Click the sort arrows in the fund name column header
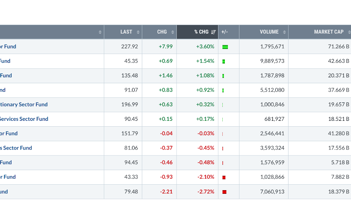351x200 pixels. point(100,32)
